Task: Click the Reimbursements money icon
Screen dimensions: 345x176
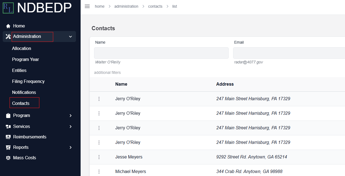Action: 8,137
